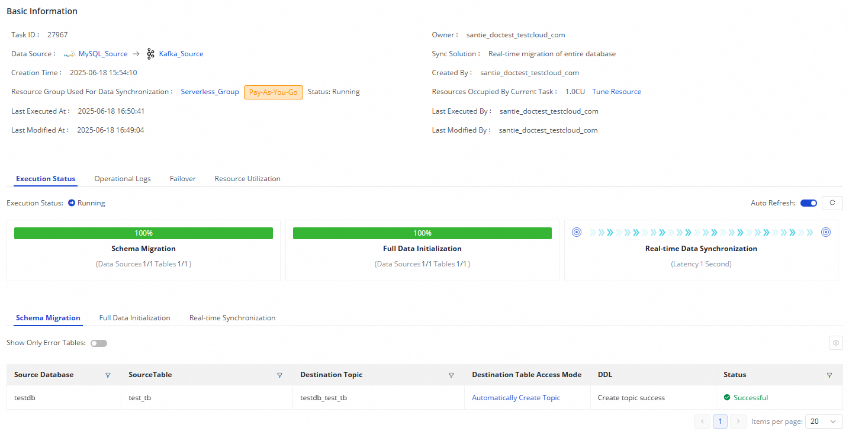Click the real-time sync arrow animation bar
Screen dimensions: 849x431
[701, 232]
